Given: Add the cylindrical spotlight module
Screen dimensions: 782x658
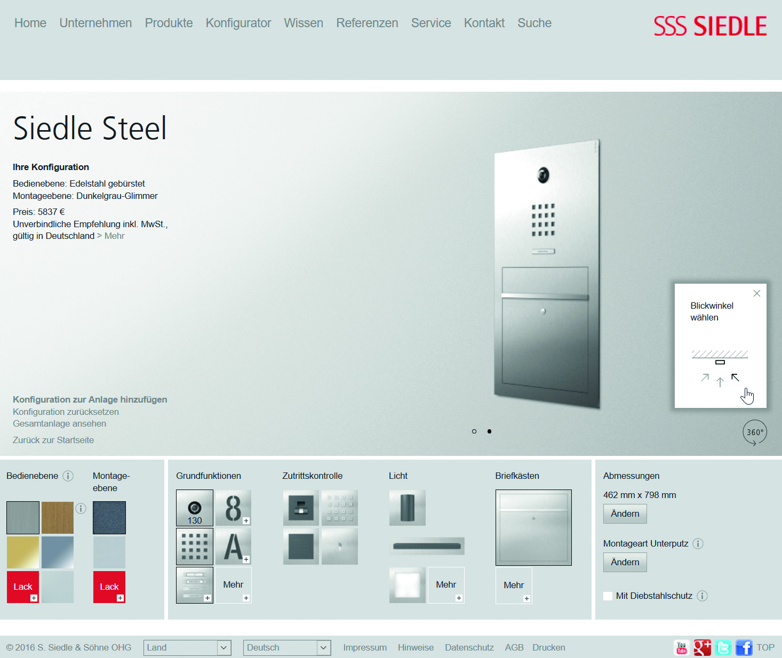Looking at the screenshot, I should point(408,508).
